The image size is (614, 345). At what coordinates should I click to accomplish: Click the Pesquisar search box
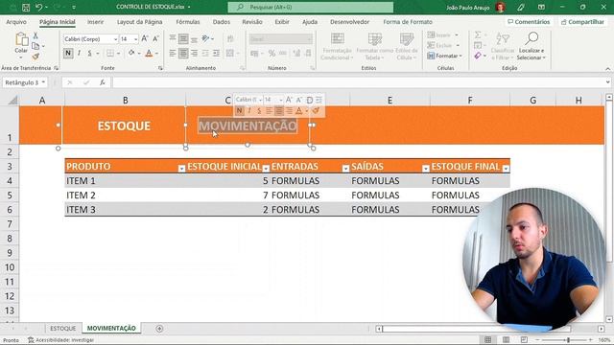311,7
